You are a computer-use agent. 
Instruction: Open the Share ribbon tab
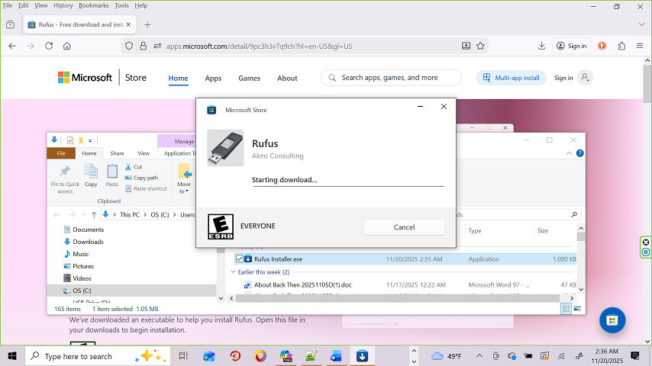click(x=117, y=153)
